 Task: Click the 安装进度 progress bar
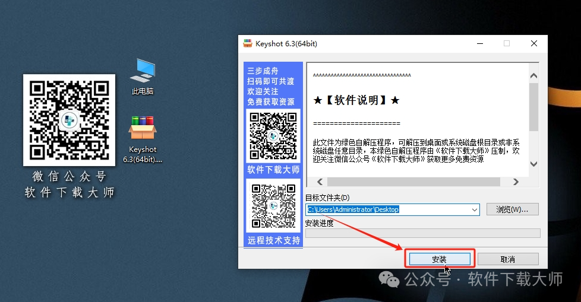click(x=423, y=233)
